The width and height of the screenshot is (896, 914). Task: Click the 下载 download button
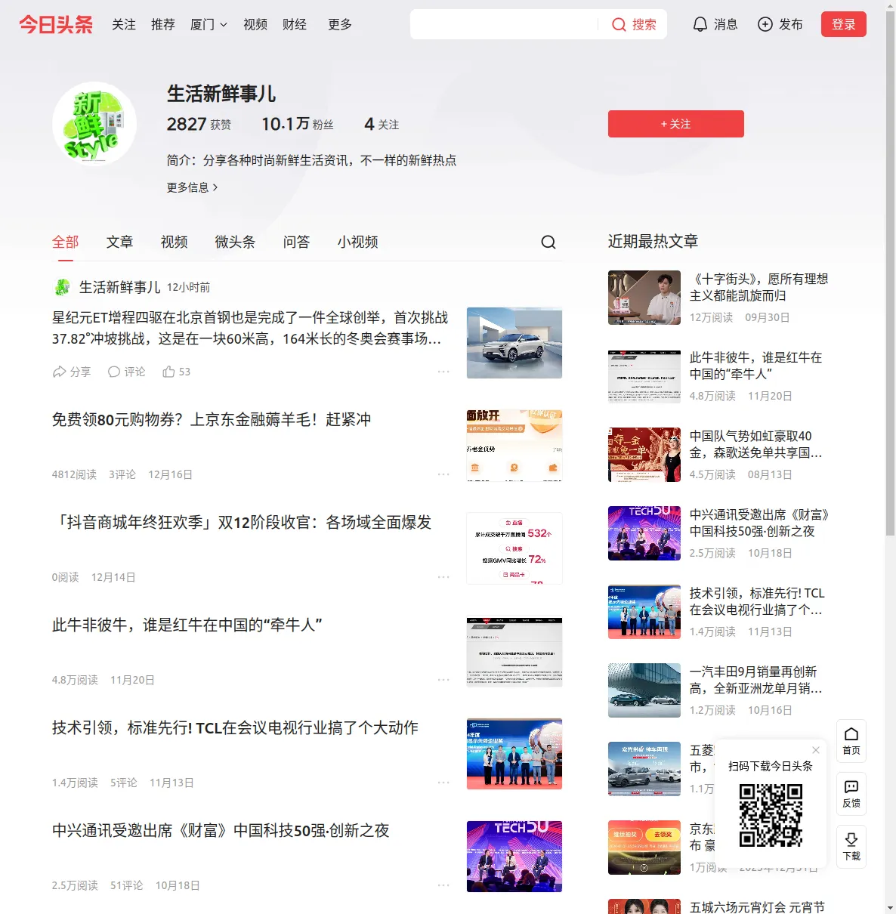coord(851,847)
